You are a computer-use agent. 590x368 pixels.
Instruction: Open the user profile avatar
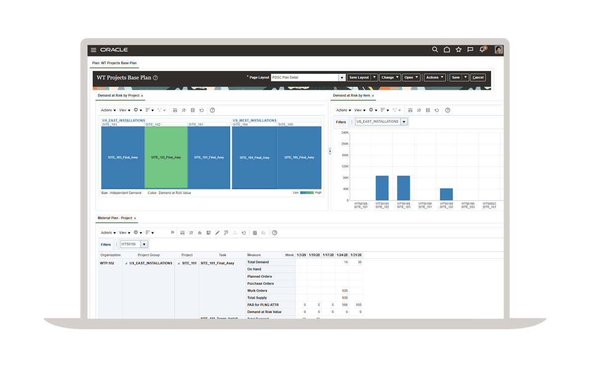point(498,50)
